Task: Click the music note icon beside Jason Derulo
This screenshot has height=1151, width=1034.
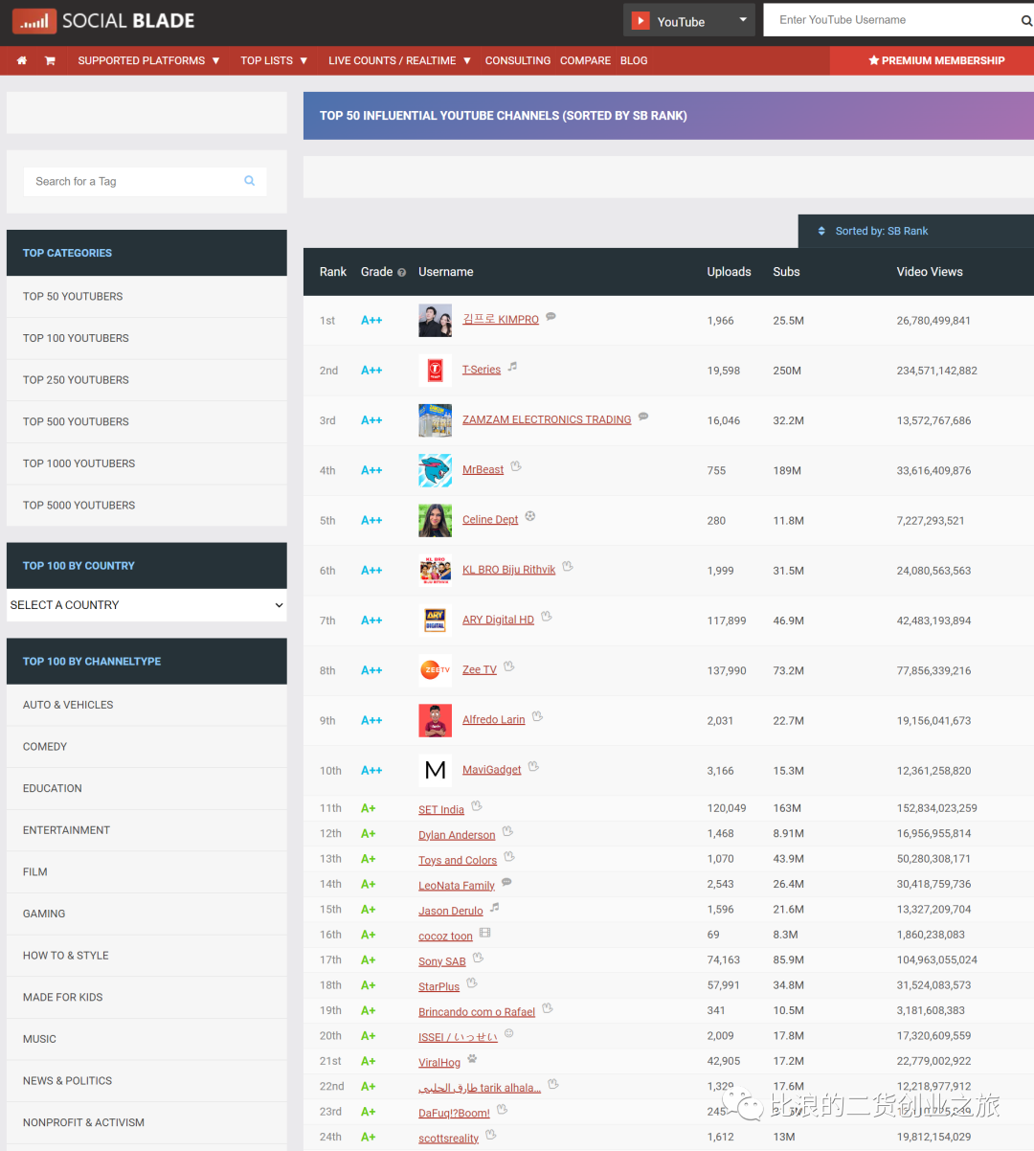Action: 494,907
